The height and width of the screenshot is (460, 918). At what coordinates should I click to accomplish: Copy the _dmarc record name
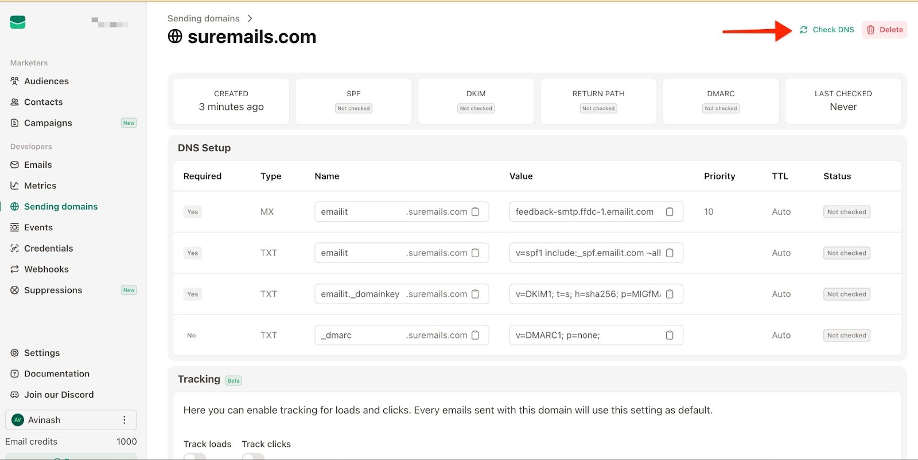tap(475, 336)
